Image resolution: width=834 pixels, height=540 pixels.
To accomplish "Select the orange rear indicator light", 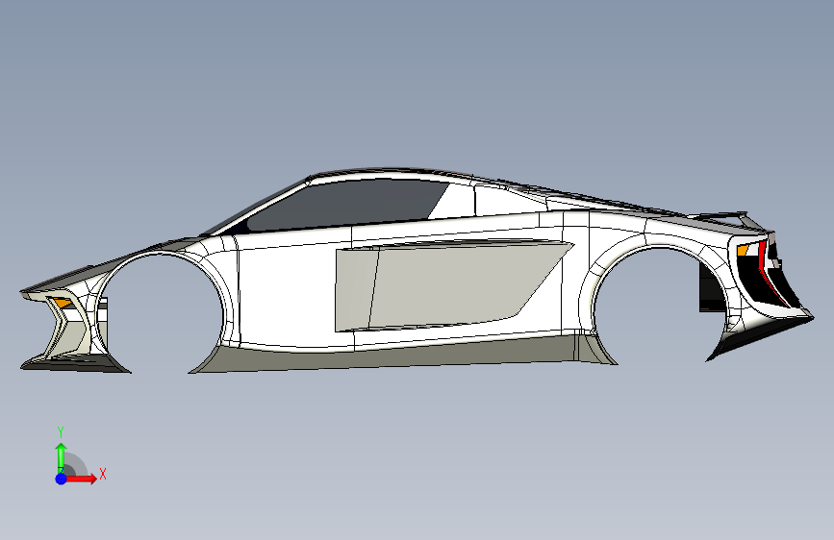I will pos(743,249).
